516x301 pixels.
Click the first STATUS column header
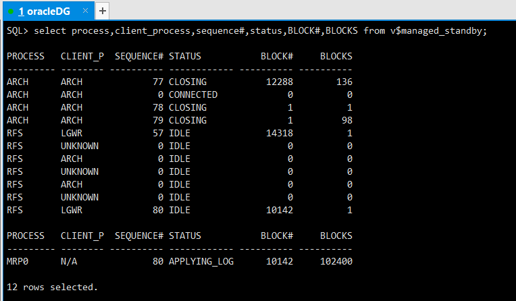(184, 56)
